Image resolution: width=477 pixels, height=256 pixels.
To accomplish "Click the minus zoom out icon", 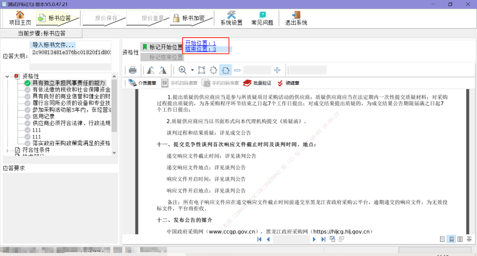I will 237,70.
